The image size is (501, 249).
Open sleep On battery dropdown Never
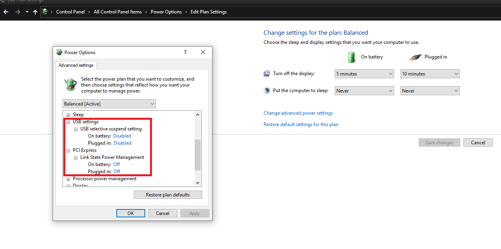(364, 91)
